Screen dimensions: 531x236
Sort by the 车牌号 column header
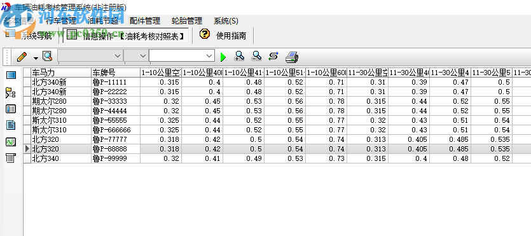click(x=116, y=73)
